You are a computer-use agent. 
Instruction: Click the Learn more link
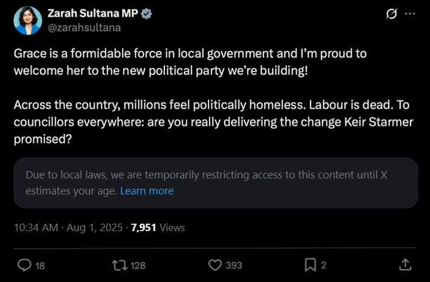point(147,190)
